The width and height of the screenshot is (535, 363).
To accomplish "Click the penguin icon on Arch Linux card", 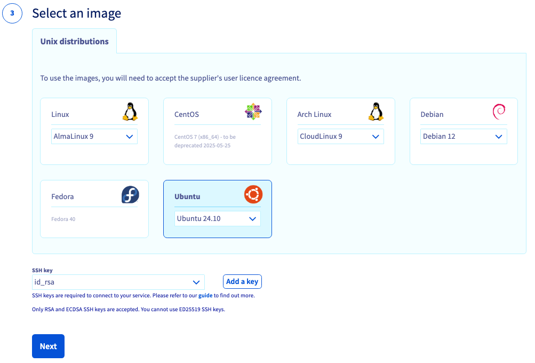I will pos(376,112).
